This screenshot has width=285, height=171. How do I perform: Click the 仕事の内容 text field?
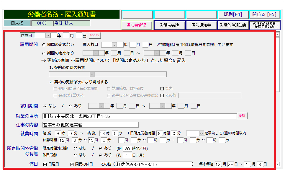coord(90,125)
